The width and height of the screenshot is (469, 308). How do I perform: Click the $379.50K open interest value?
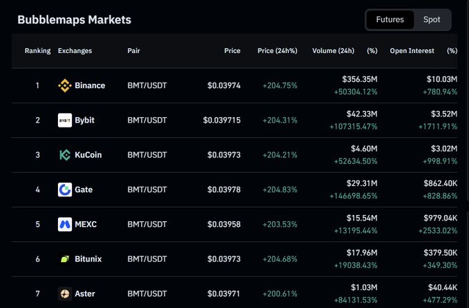point(440,253)
